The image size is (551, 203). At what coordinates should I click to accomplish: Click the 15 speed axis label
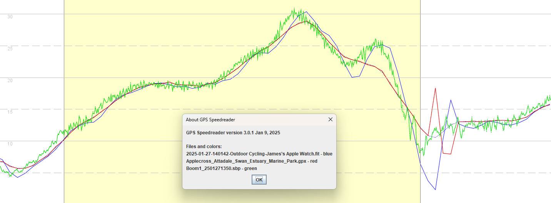click(x=10, y=112)
